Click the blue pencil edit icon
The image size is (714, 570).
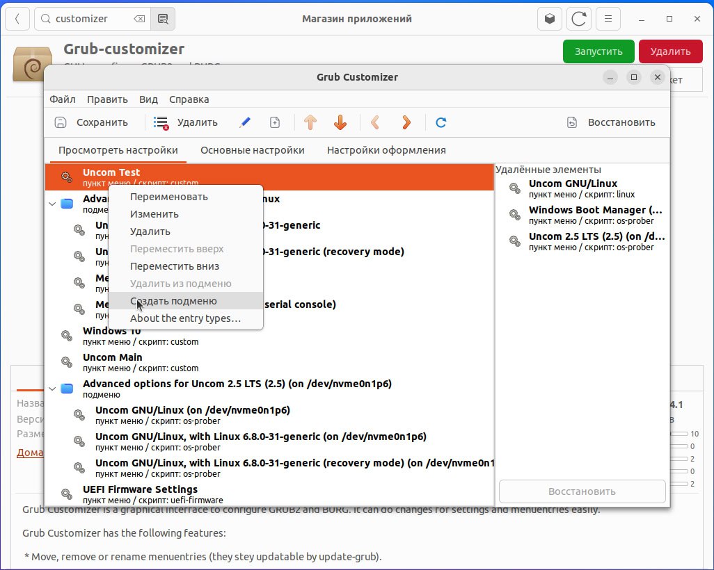pyautogui.click(x=244, y=122)
